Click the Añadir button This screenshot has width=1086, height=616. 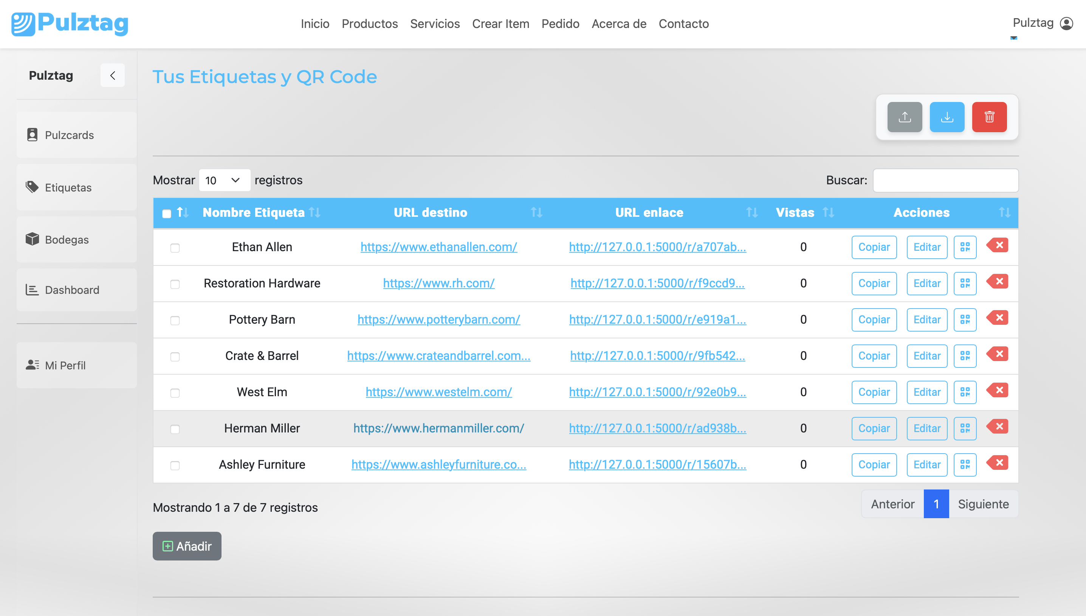pos(187,546)
